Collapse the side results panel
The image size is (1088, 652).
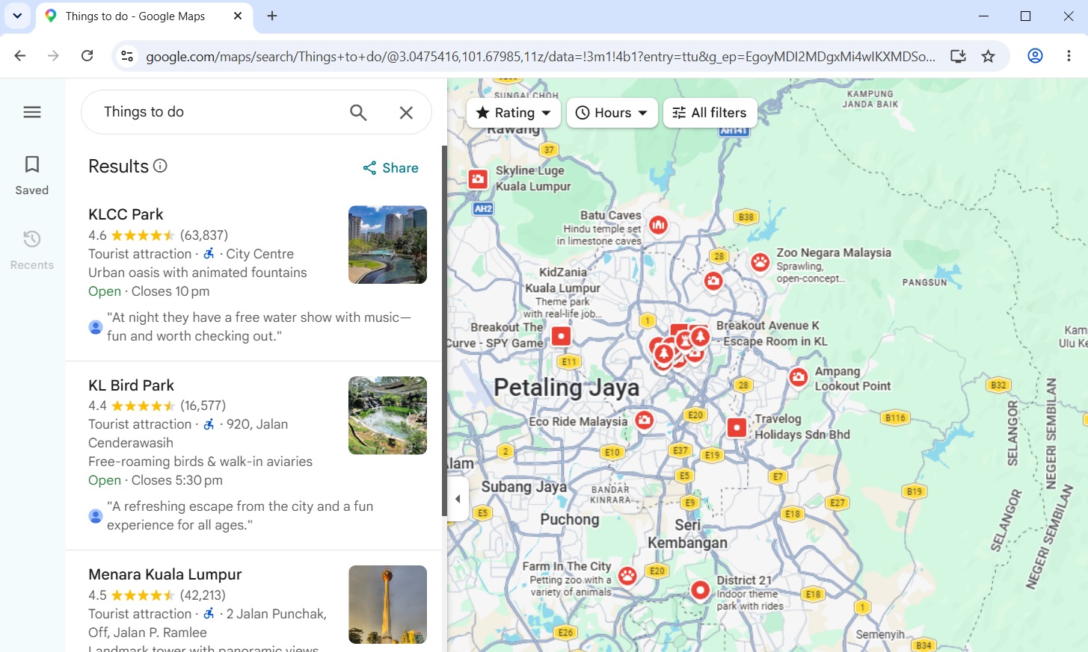pyautogui.click(x=458, y=499)
